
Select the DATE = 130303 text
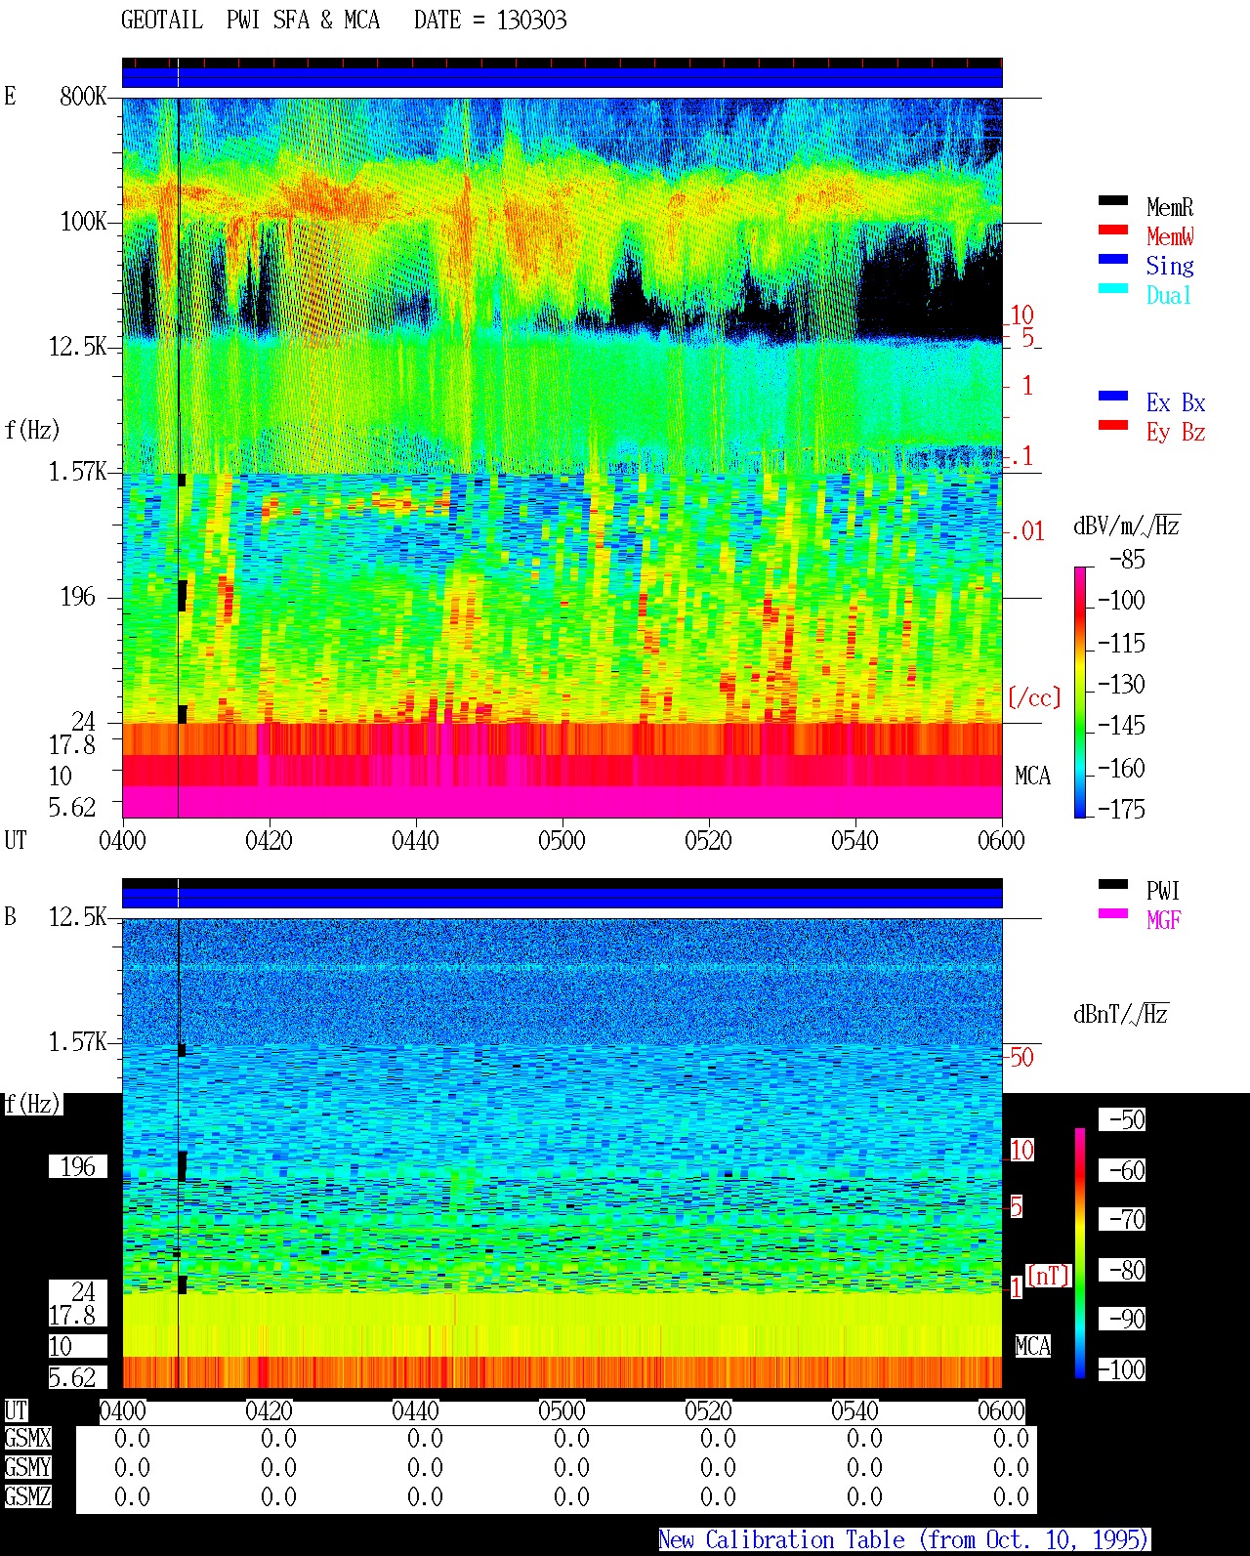click(490, 21)
